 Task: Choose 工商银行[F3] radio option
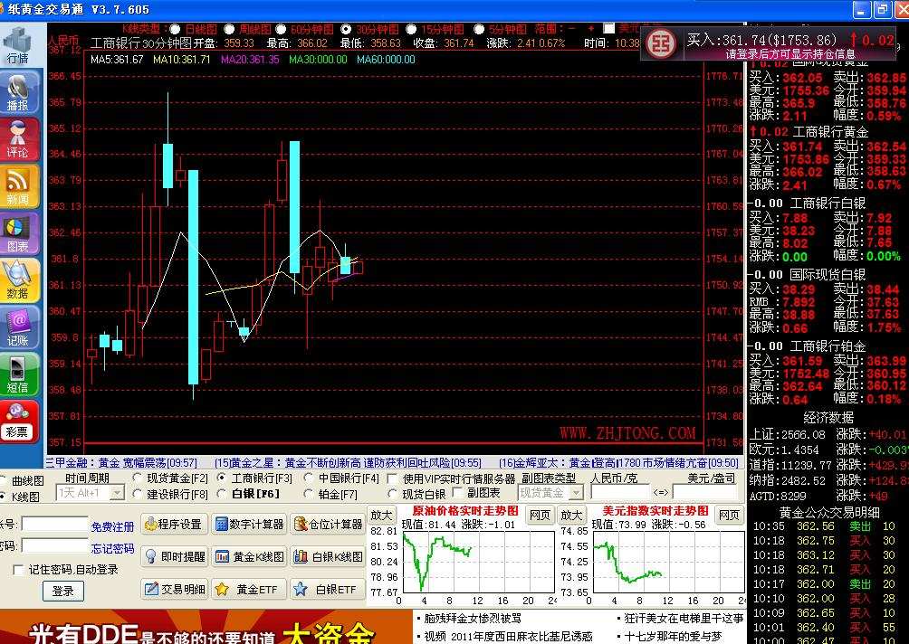pyautogui.click(x=222, y=478)
